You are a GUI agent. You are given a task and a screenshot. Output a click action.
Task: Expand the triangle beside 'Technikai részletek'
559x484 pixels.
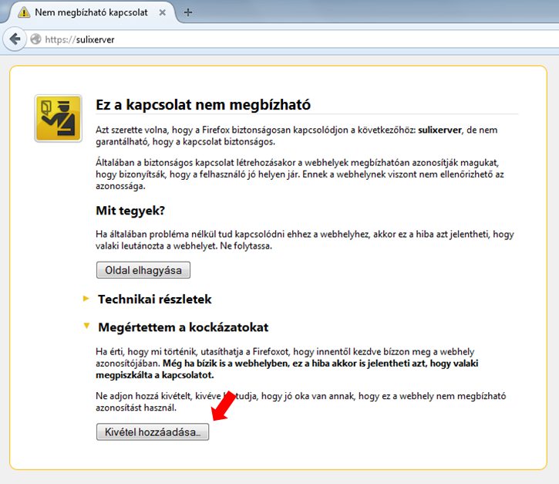86,299
